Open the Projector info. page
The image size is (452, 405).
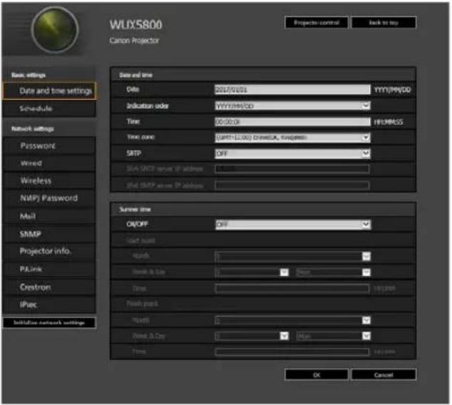tap(49, 252)
